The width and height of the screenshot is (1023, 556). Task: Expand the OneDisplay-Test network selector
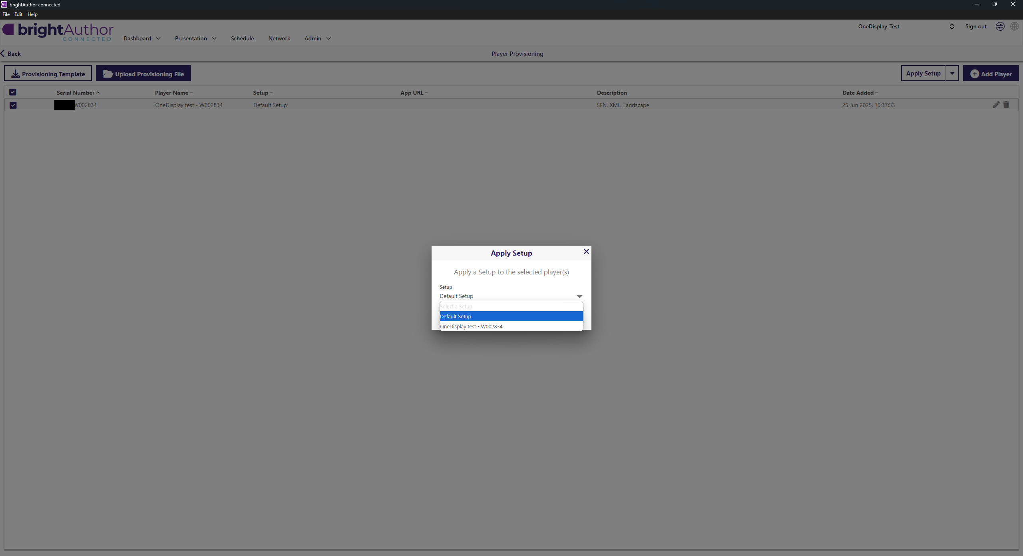point(951,26)
